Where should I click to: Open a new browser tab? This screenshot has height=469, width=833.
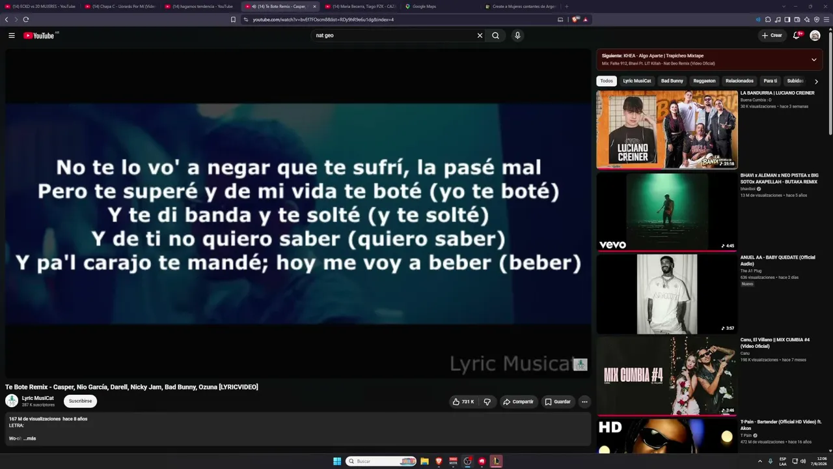point(566,7)
